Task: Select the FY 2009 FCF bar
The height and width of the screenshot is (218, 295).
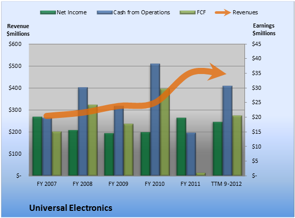Action: click(128, 150)
